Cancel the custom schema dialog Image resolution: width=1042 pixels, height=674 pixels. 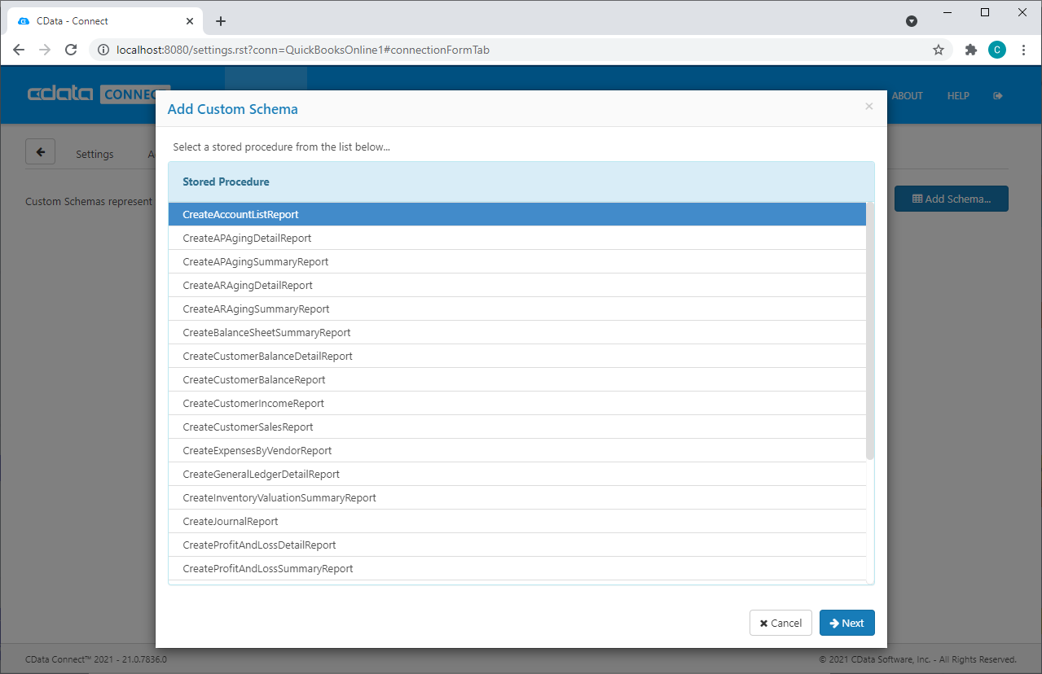(x=780, y=623)
